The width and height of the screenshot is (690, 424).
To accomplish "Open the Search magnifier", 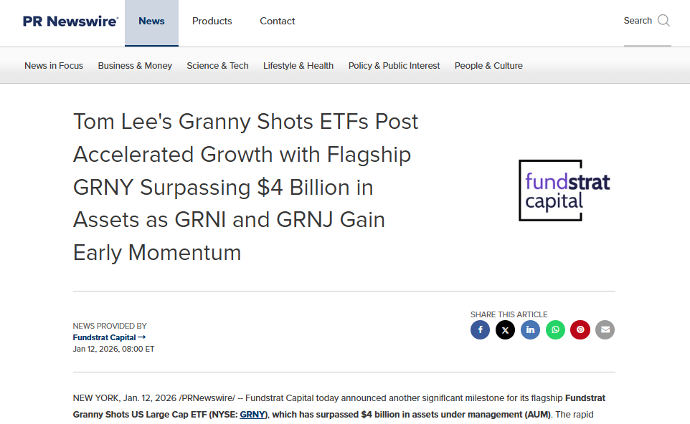I will (x=663, y=21).
